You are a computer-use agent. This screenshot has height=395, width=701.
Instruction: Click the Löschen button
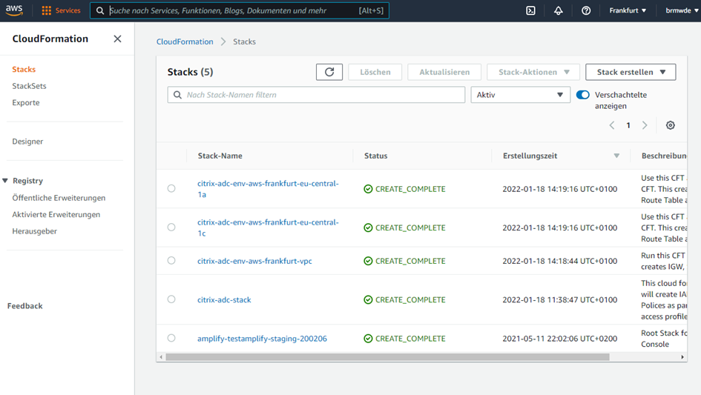point(375,72)
